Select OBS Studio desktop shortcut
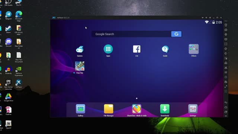The image size is (238, 134). pos(9,3)
